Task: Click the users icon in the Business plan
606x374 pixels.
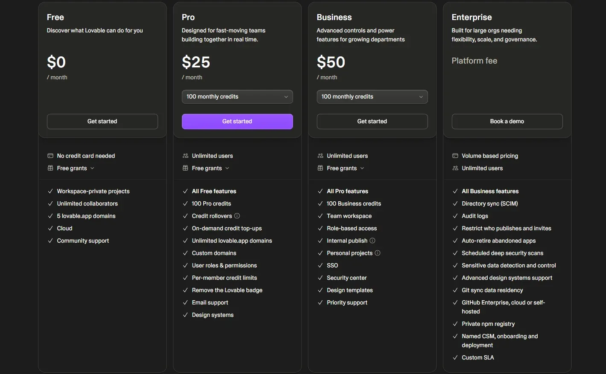Action: (x=320, y=156)
